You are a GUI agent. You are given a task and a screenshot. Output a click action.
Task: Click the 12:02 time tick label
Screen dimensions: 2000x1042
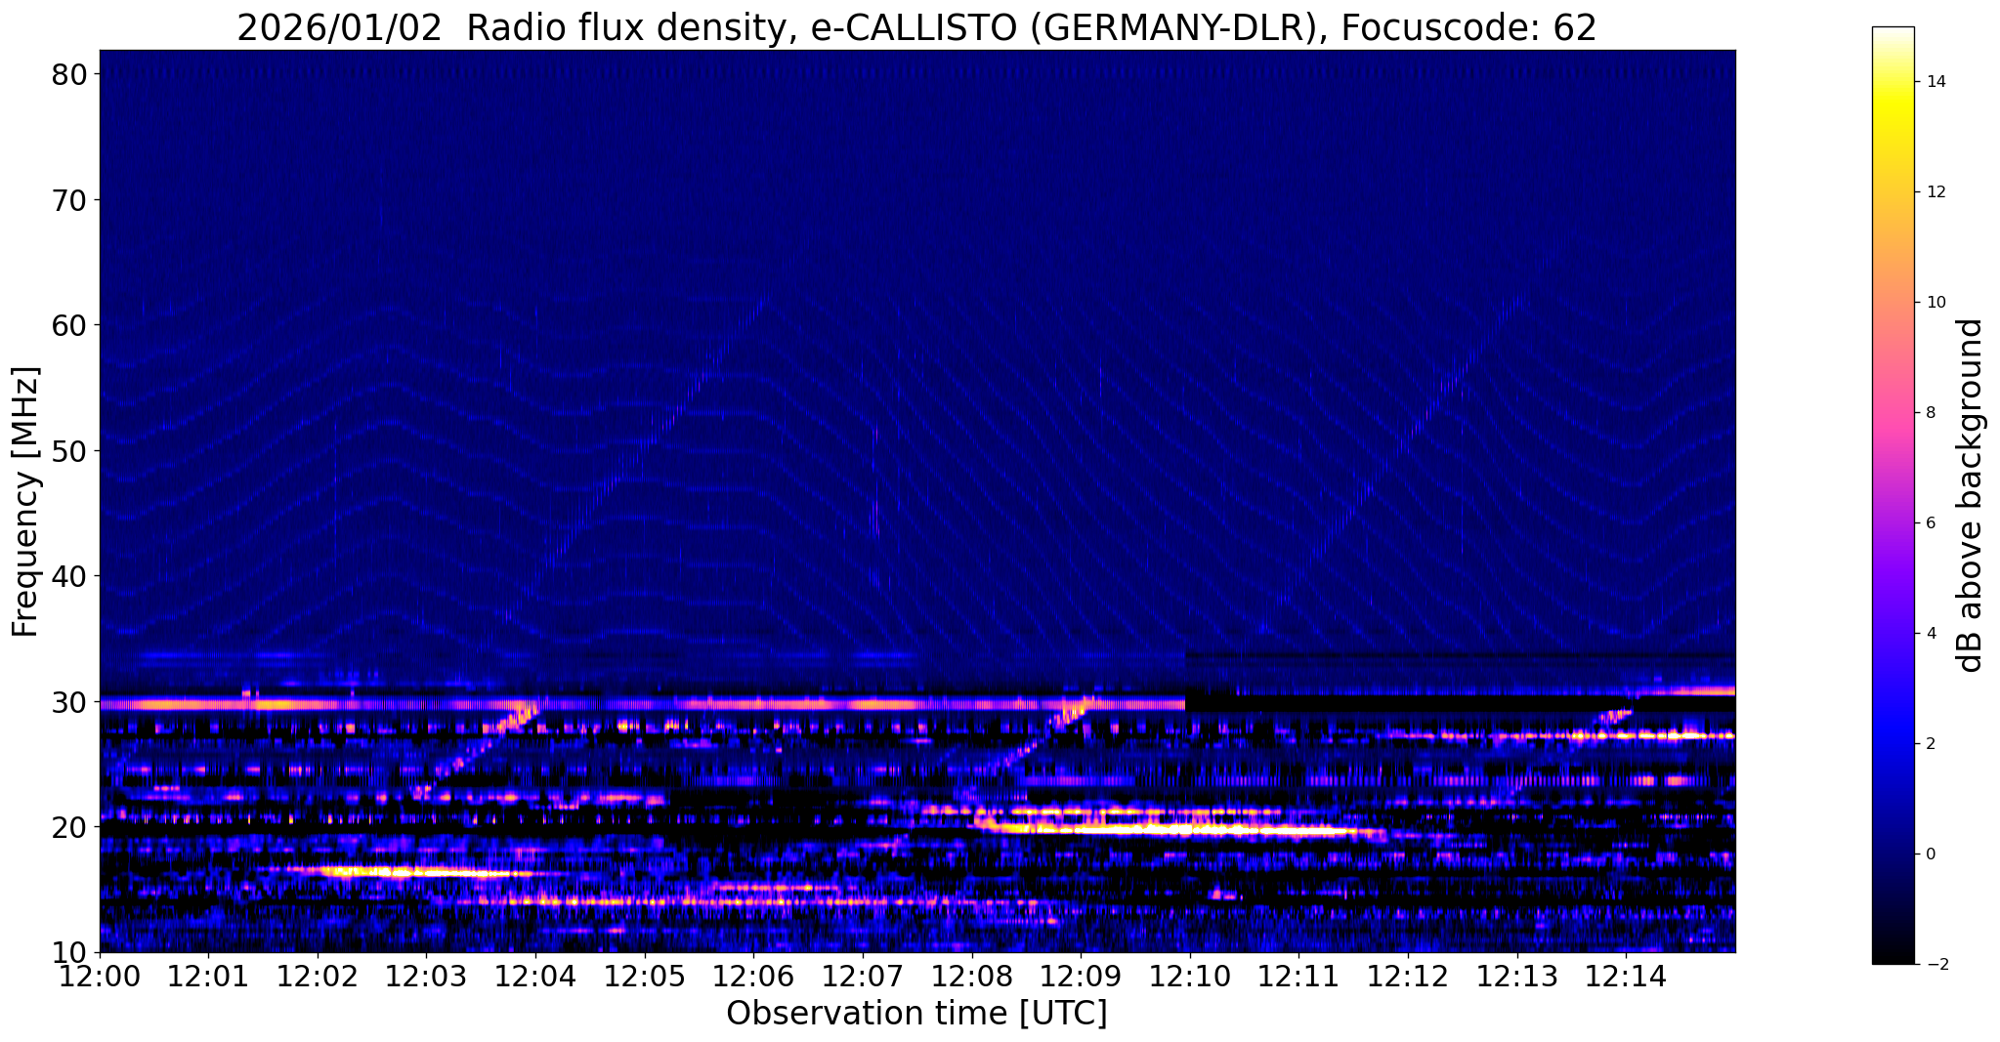coord(318,976)
